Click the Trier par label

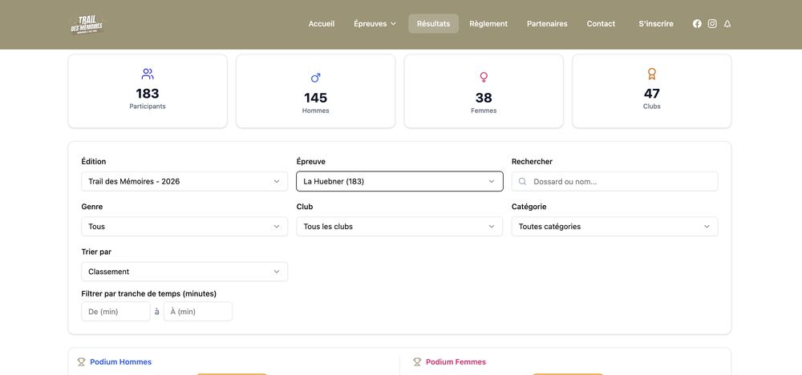click(x=96, y=252)
